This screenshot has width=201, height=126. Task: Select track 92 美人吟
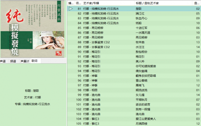click(x=134, y=61)
